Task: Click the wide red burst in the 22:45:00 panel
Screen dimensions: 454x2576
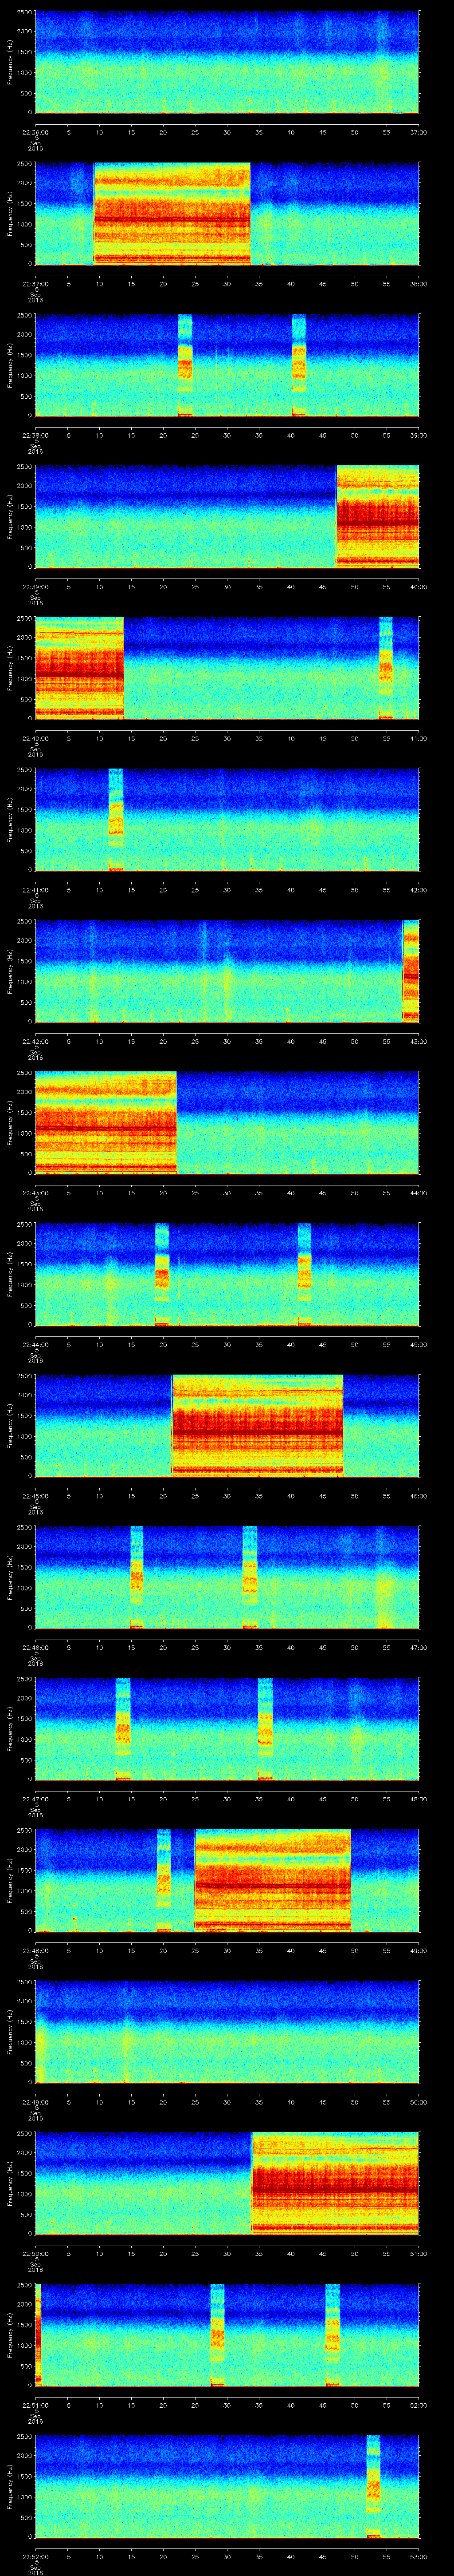Action: 258,1425
